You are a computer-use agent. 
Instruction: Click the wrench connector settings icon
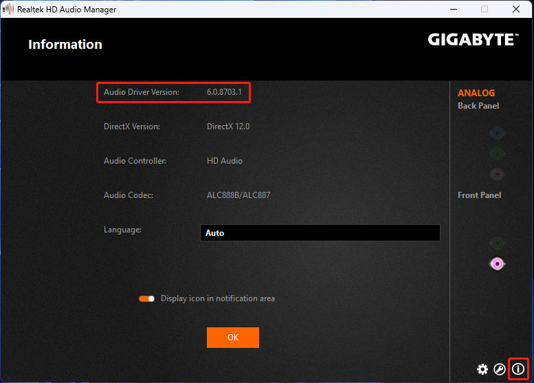click(500, 369)
